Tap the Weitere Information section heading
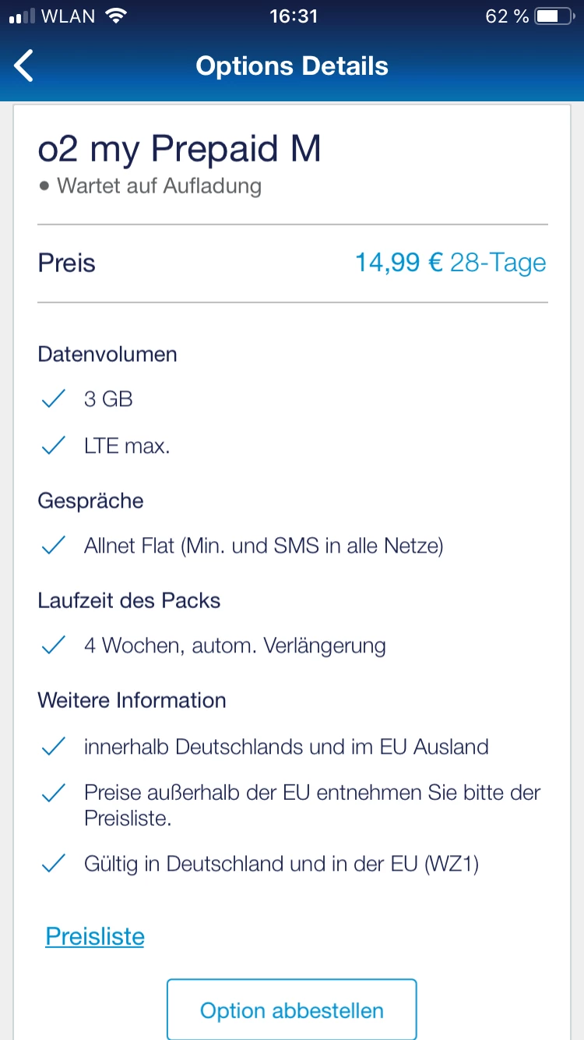 [132, 700]
